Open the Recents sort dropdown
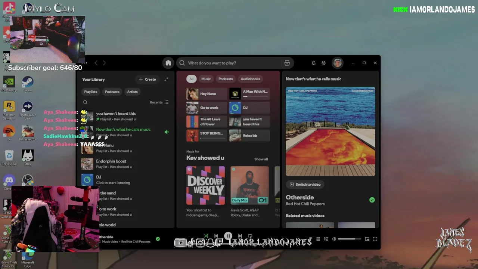This screenshot has width=478, height=269. [159, 102]
